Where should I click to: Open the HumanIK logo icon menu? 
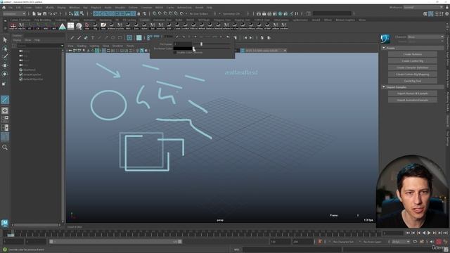click(385, 39)
